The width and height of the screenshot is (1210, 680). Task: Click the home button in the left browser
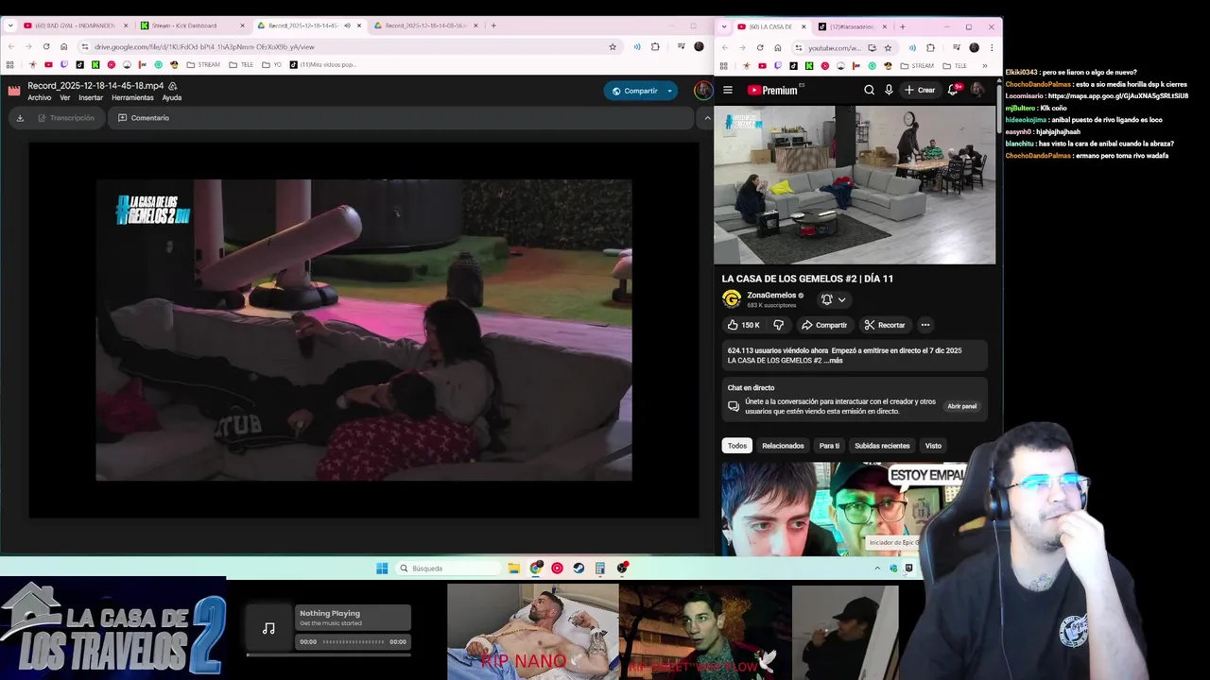point(63,46)
